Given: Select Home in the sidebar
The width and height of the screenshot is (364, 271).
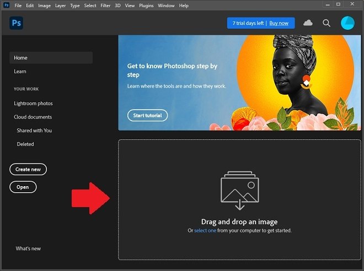Looking at the screenshot, I should (x=51, y=58).
